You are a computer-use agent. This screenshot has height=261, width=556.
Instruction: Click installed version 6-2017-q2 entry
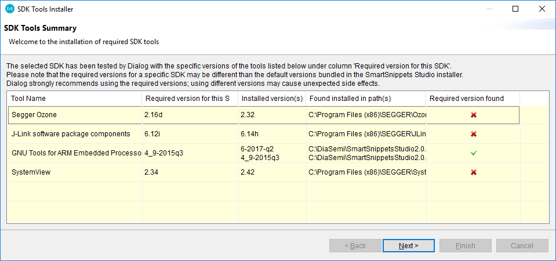[257, 149]
